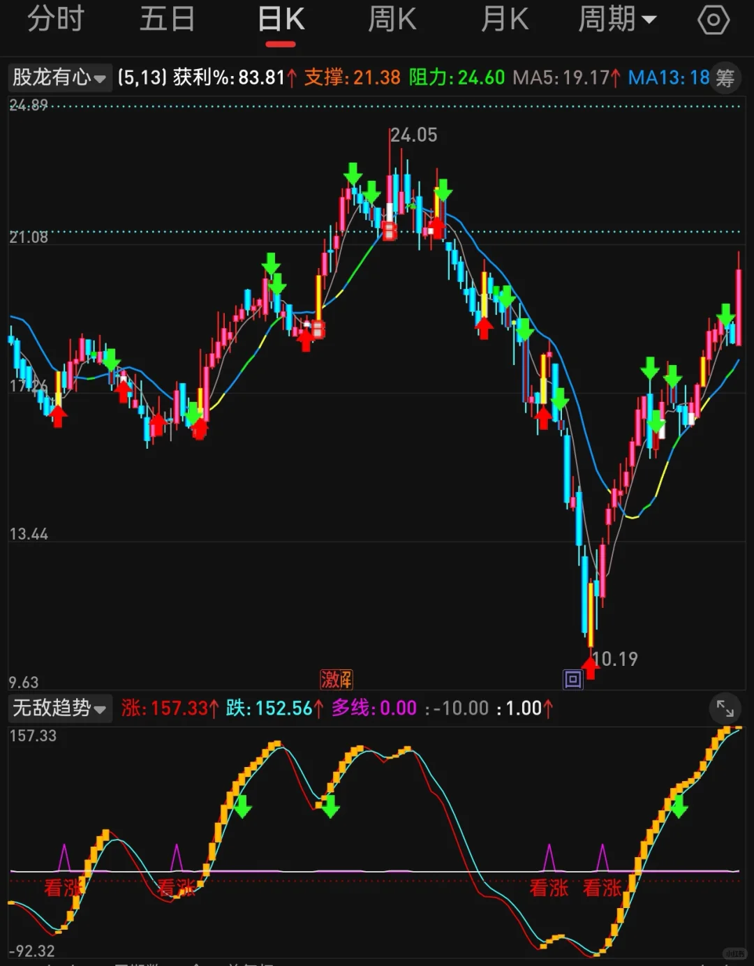Select the green sell arrow near the 24.05 peak
The image size is (754, 966).
click(354, 174)
